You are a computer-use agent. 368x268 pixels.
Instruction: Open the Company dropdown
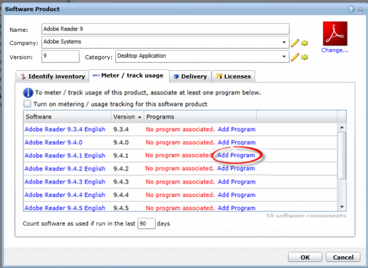(284, 42)
